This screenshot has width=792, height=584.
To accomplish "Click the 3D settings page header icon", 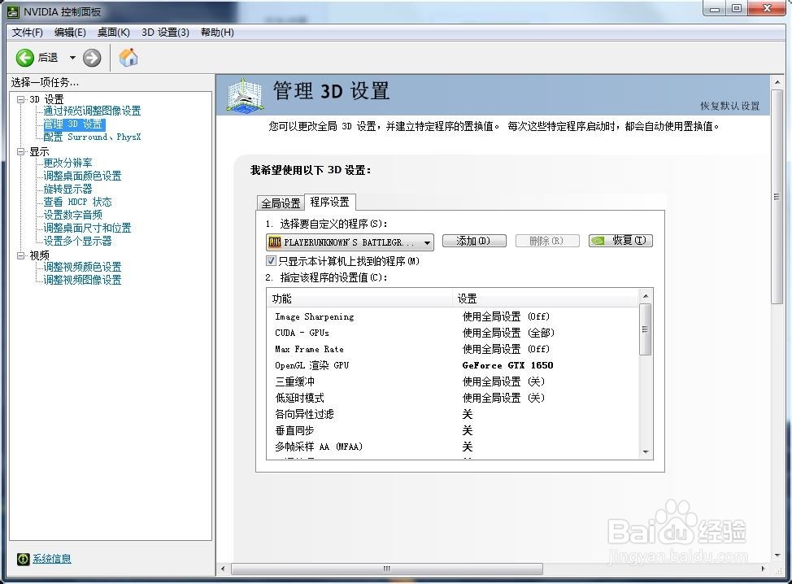I will 245,95.
